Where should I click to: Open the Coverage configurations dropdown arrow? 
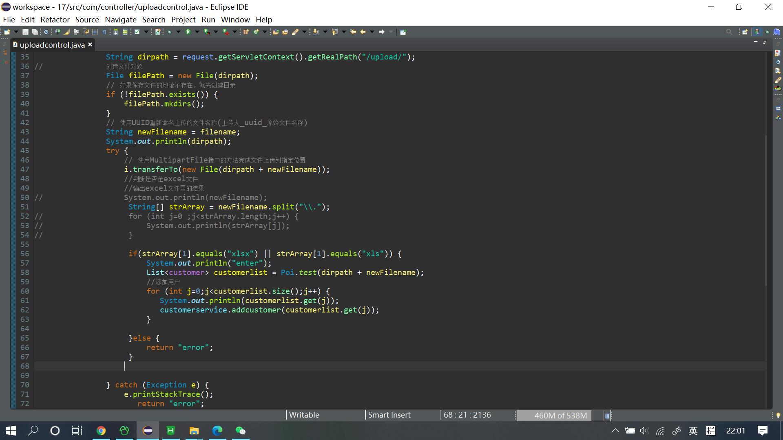(216, 32)
